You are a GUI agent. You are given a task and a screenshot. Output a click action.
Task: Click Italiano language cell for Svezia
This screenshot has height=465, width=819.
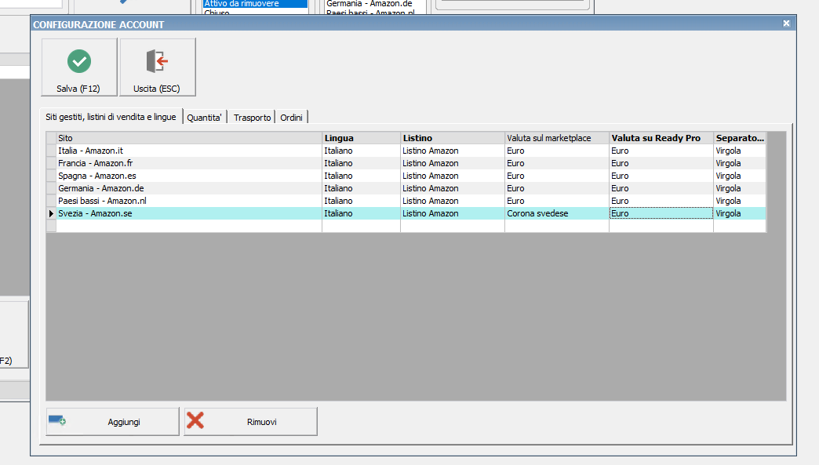pos(362,213)
